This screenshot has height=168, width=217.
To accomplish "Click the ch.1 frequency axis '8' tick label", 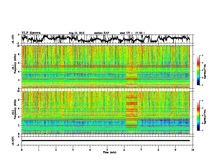I will tap(19, 54).
